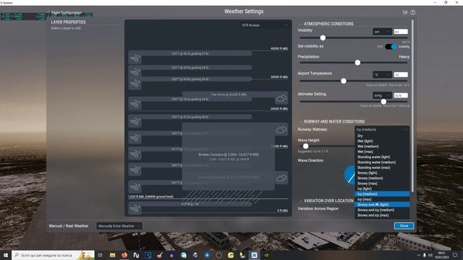463x260 pixels.
Task: Choose Icy (light) option
Action: (x=382, y=188)
